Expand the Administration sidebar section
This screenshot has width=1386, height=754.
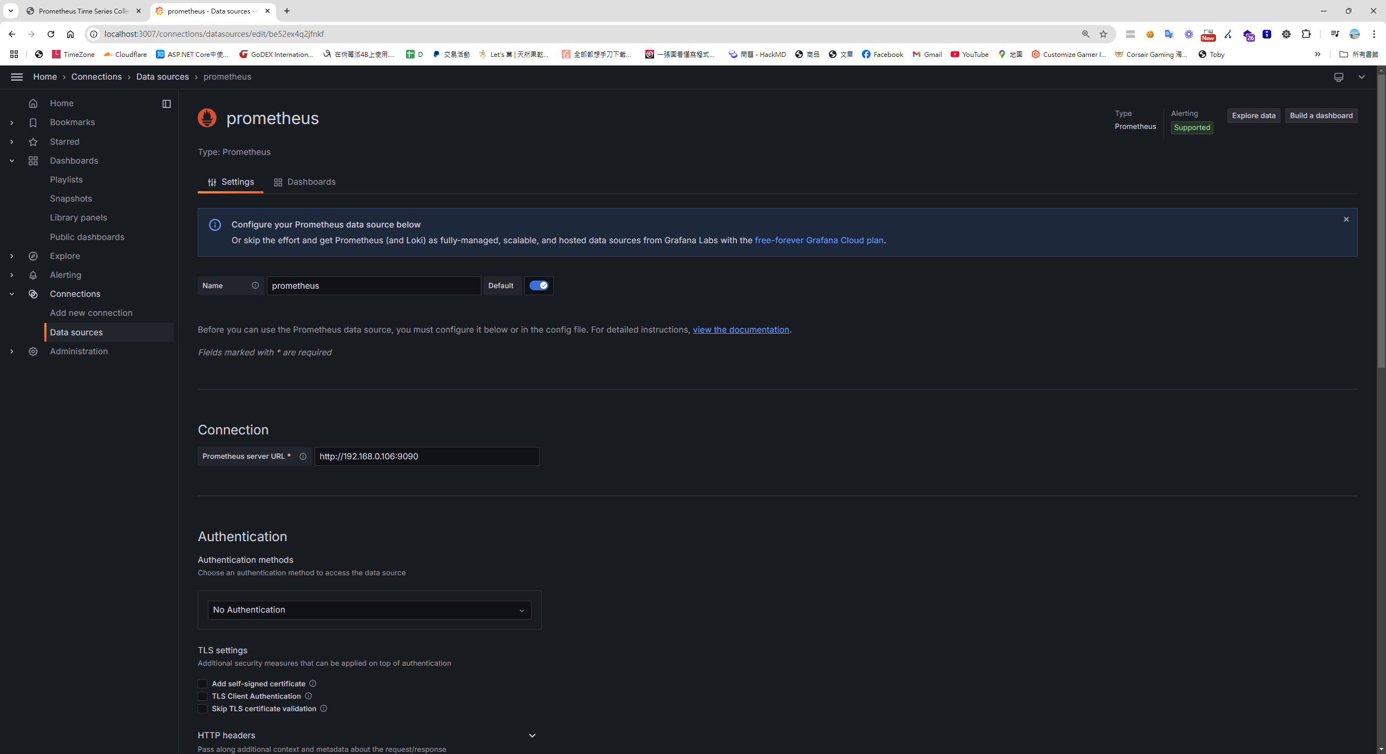point(12,351)
